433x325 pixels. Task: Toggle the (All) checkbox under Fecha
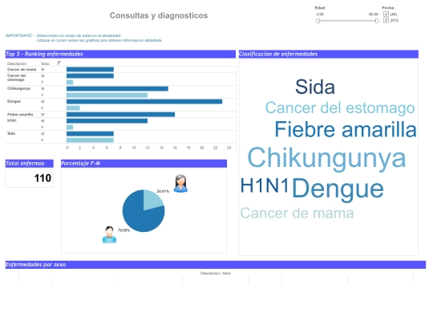386,14
